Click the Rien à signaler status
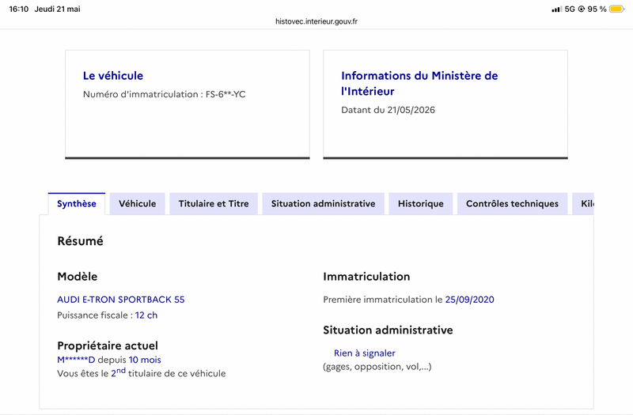This screenshot has height=415, width=633. 365,353
